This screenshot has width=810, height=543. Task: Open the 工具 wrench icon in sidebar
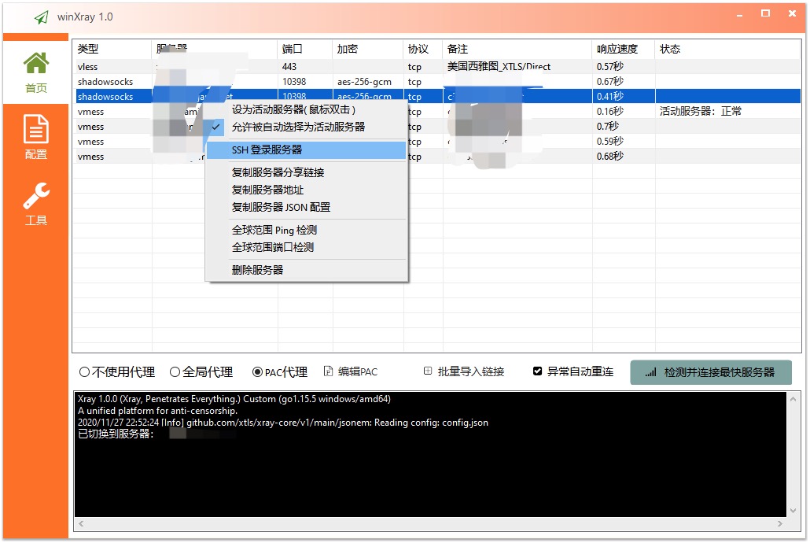click(35, 196)
